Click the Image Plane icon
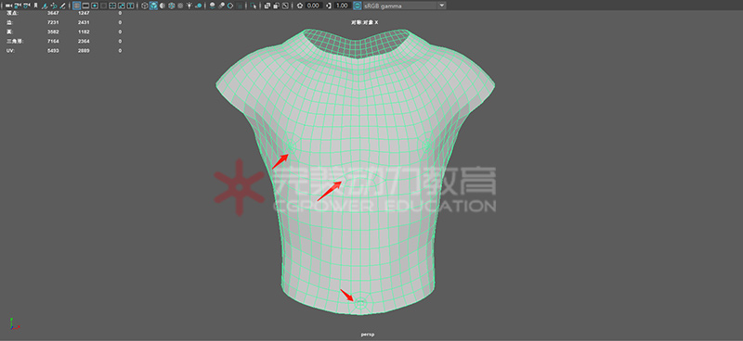The width and height of the screenshot is (743, 341). [x=45, y=6]
